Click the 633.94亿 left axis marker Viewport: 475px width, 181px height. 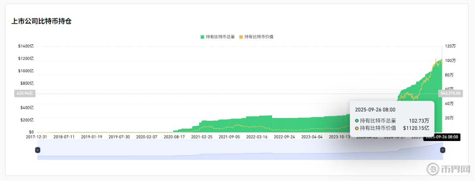click(x=24, y=93)
